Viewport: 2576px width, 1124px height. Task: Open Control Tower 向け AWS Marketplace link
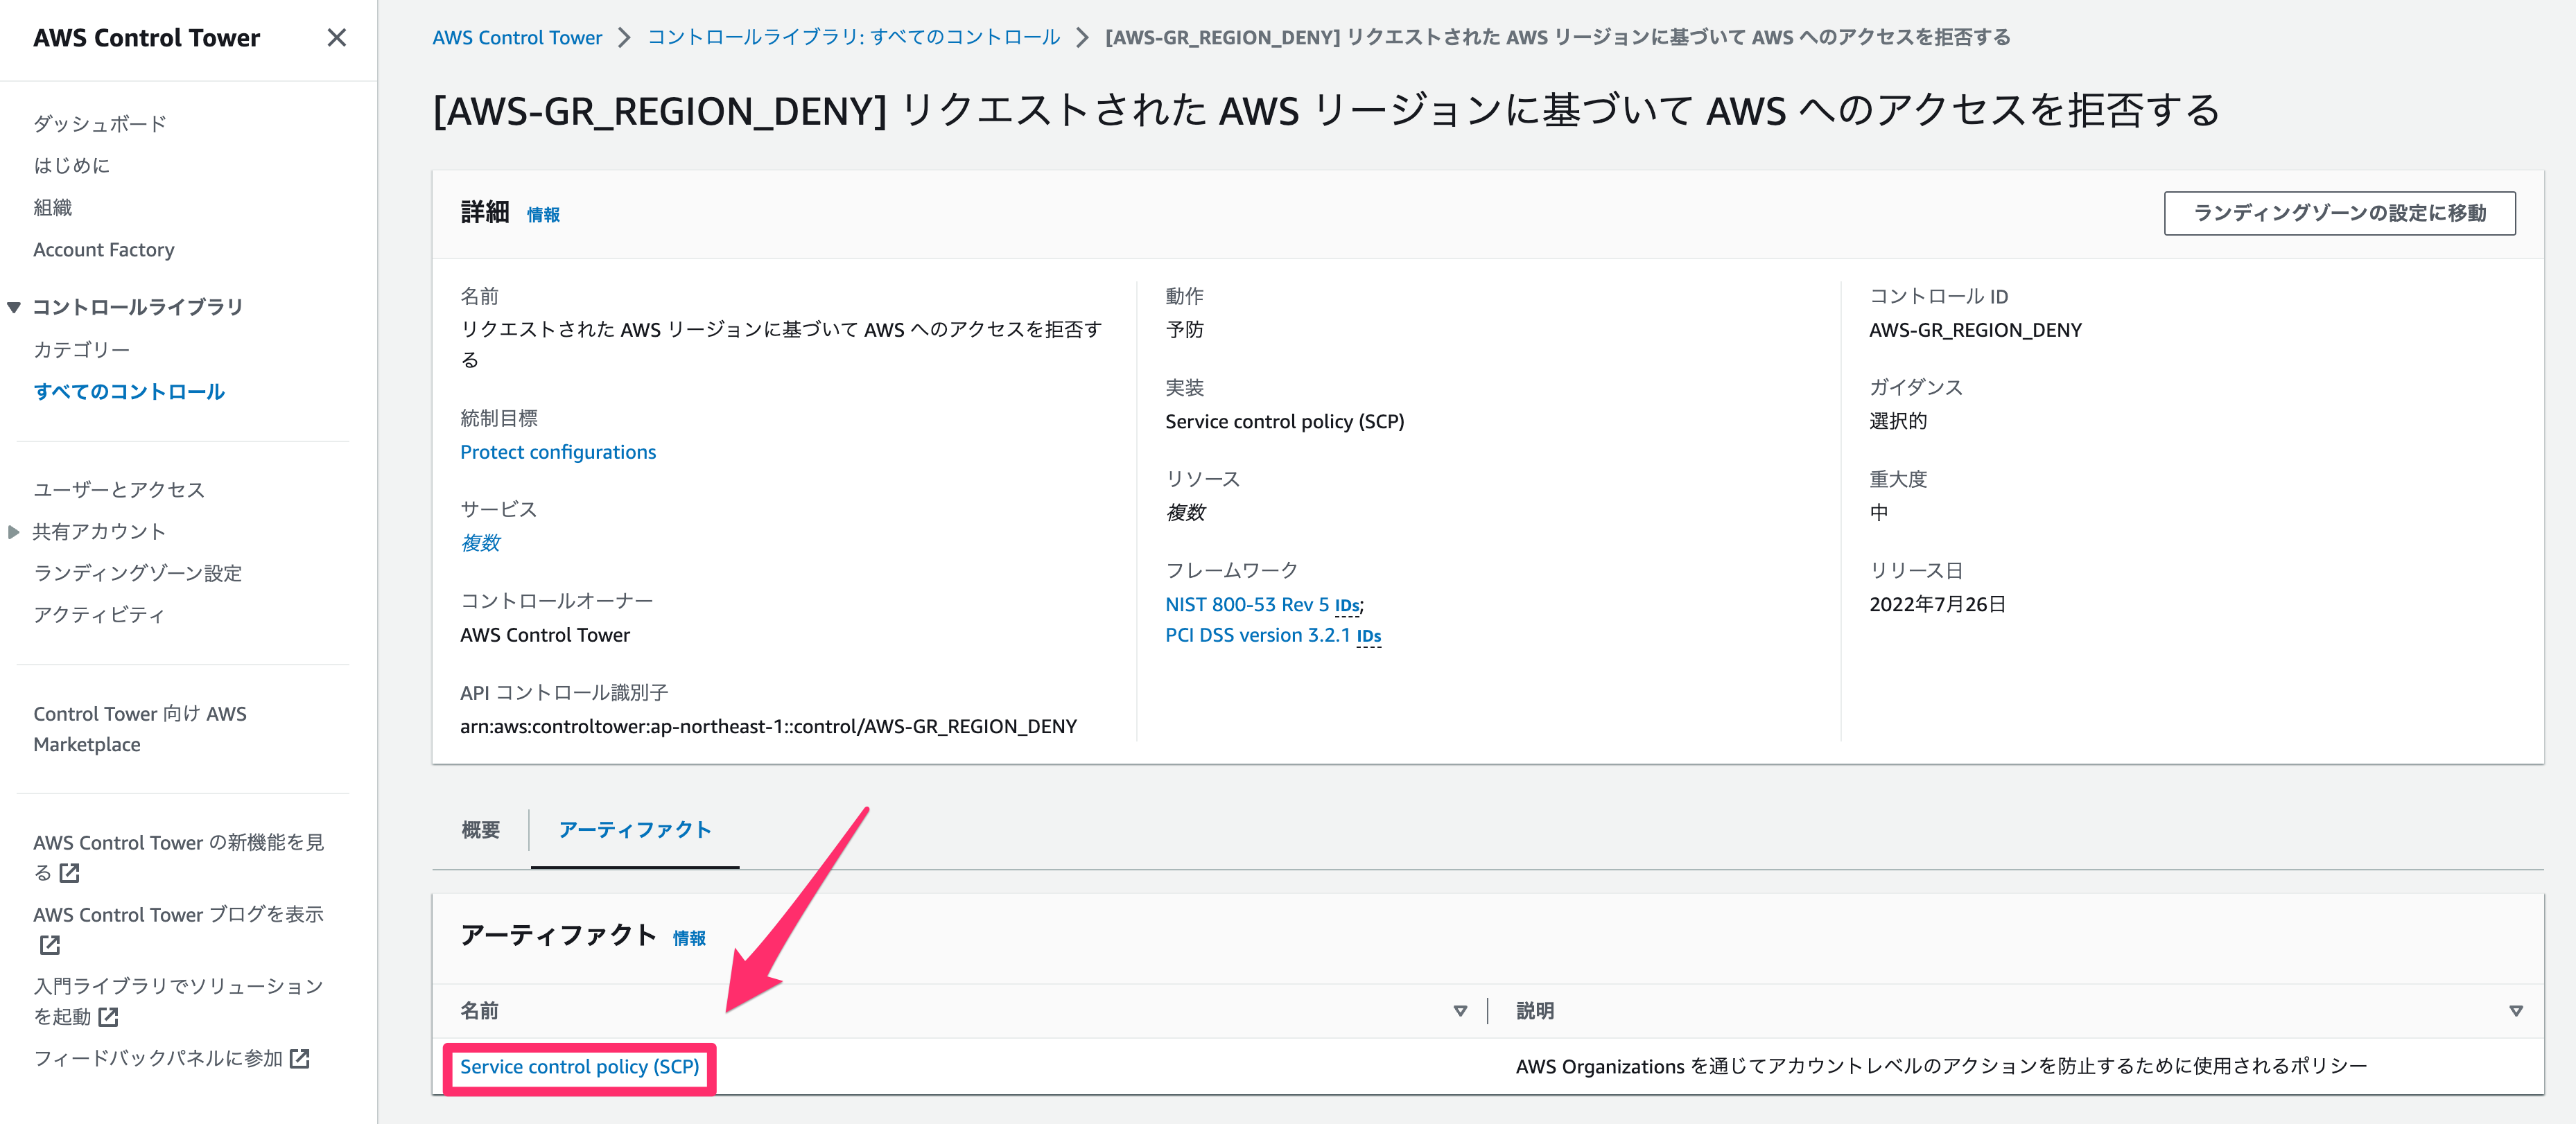(x=139, y=729)
